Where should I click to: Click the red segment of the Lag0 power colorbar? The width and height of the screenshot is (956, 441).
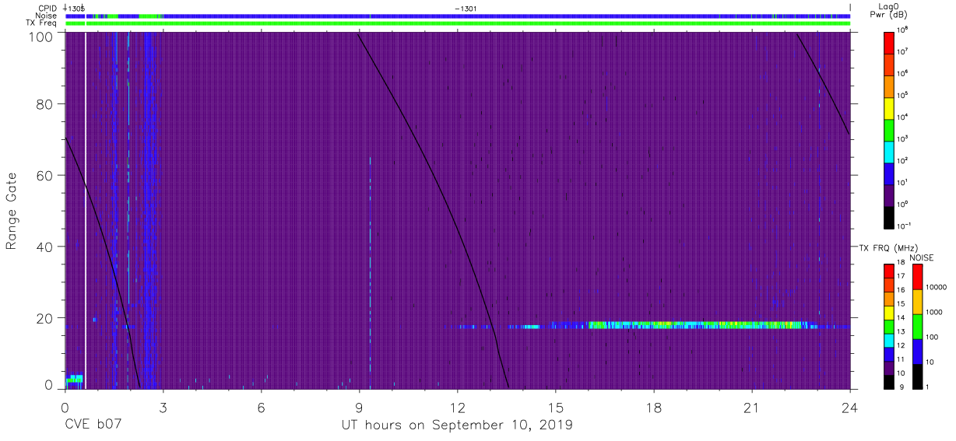click(x=888, y=42)
